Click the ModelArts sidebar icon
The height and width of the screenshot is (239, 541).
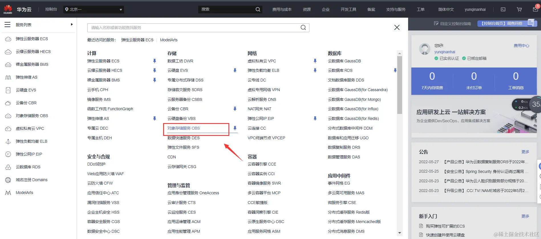pos(8,193)
